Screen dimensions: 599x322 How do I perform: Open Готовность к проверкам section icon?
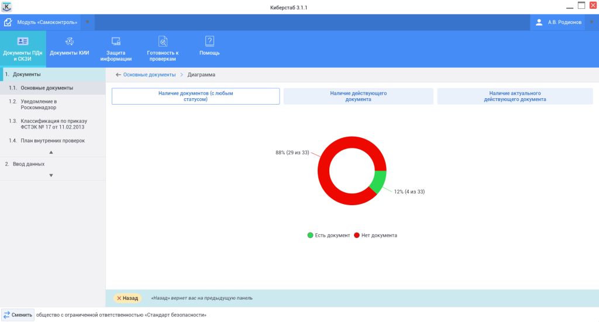pos(163,41)
